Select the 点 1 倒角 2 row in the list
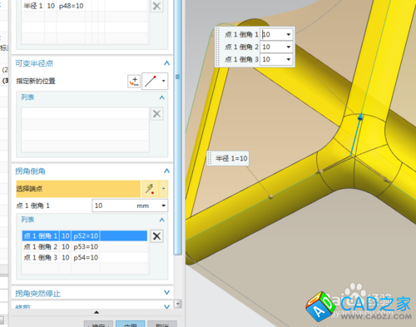This screenshot has width=416, height=327. click(x=85, y=246)
